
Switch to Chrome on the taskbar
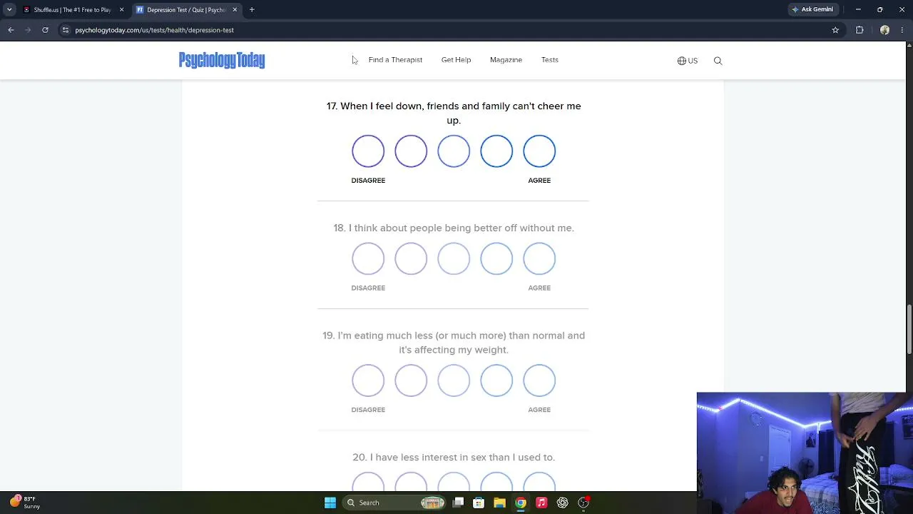pyautogui.click(x=521, y=503)
